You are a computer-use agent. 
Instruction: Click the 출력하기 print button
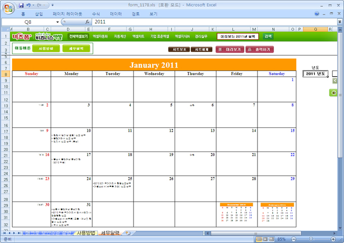point(260,50)
